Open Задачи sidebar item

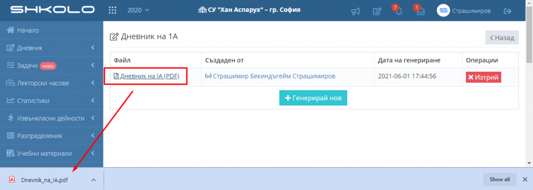pyautogui.click(x=52, y=65)
